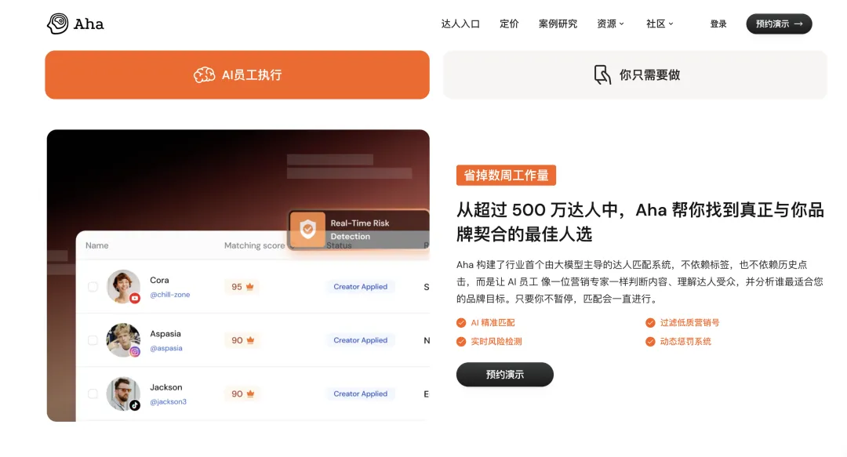
Task: Click the brain icon on AI员工执行 tab
Action: click(x=204, y=75)
